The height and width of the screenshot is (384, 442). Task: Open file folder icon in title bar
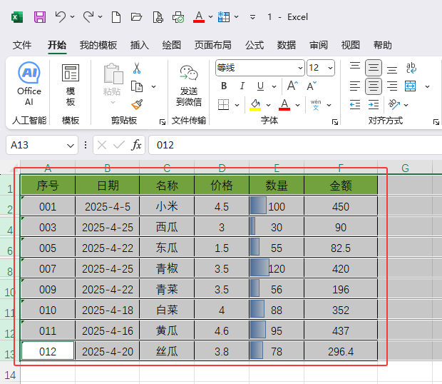click(136, 17)
